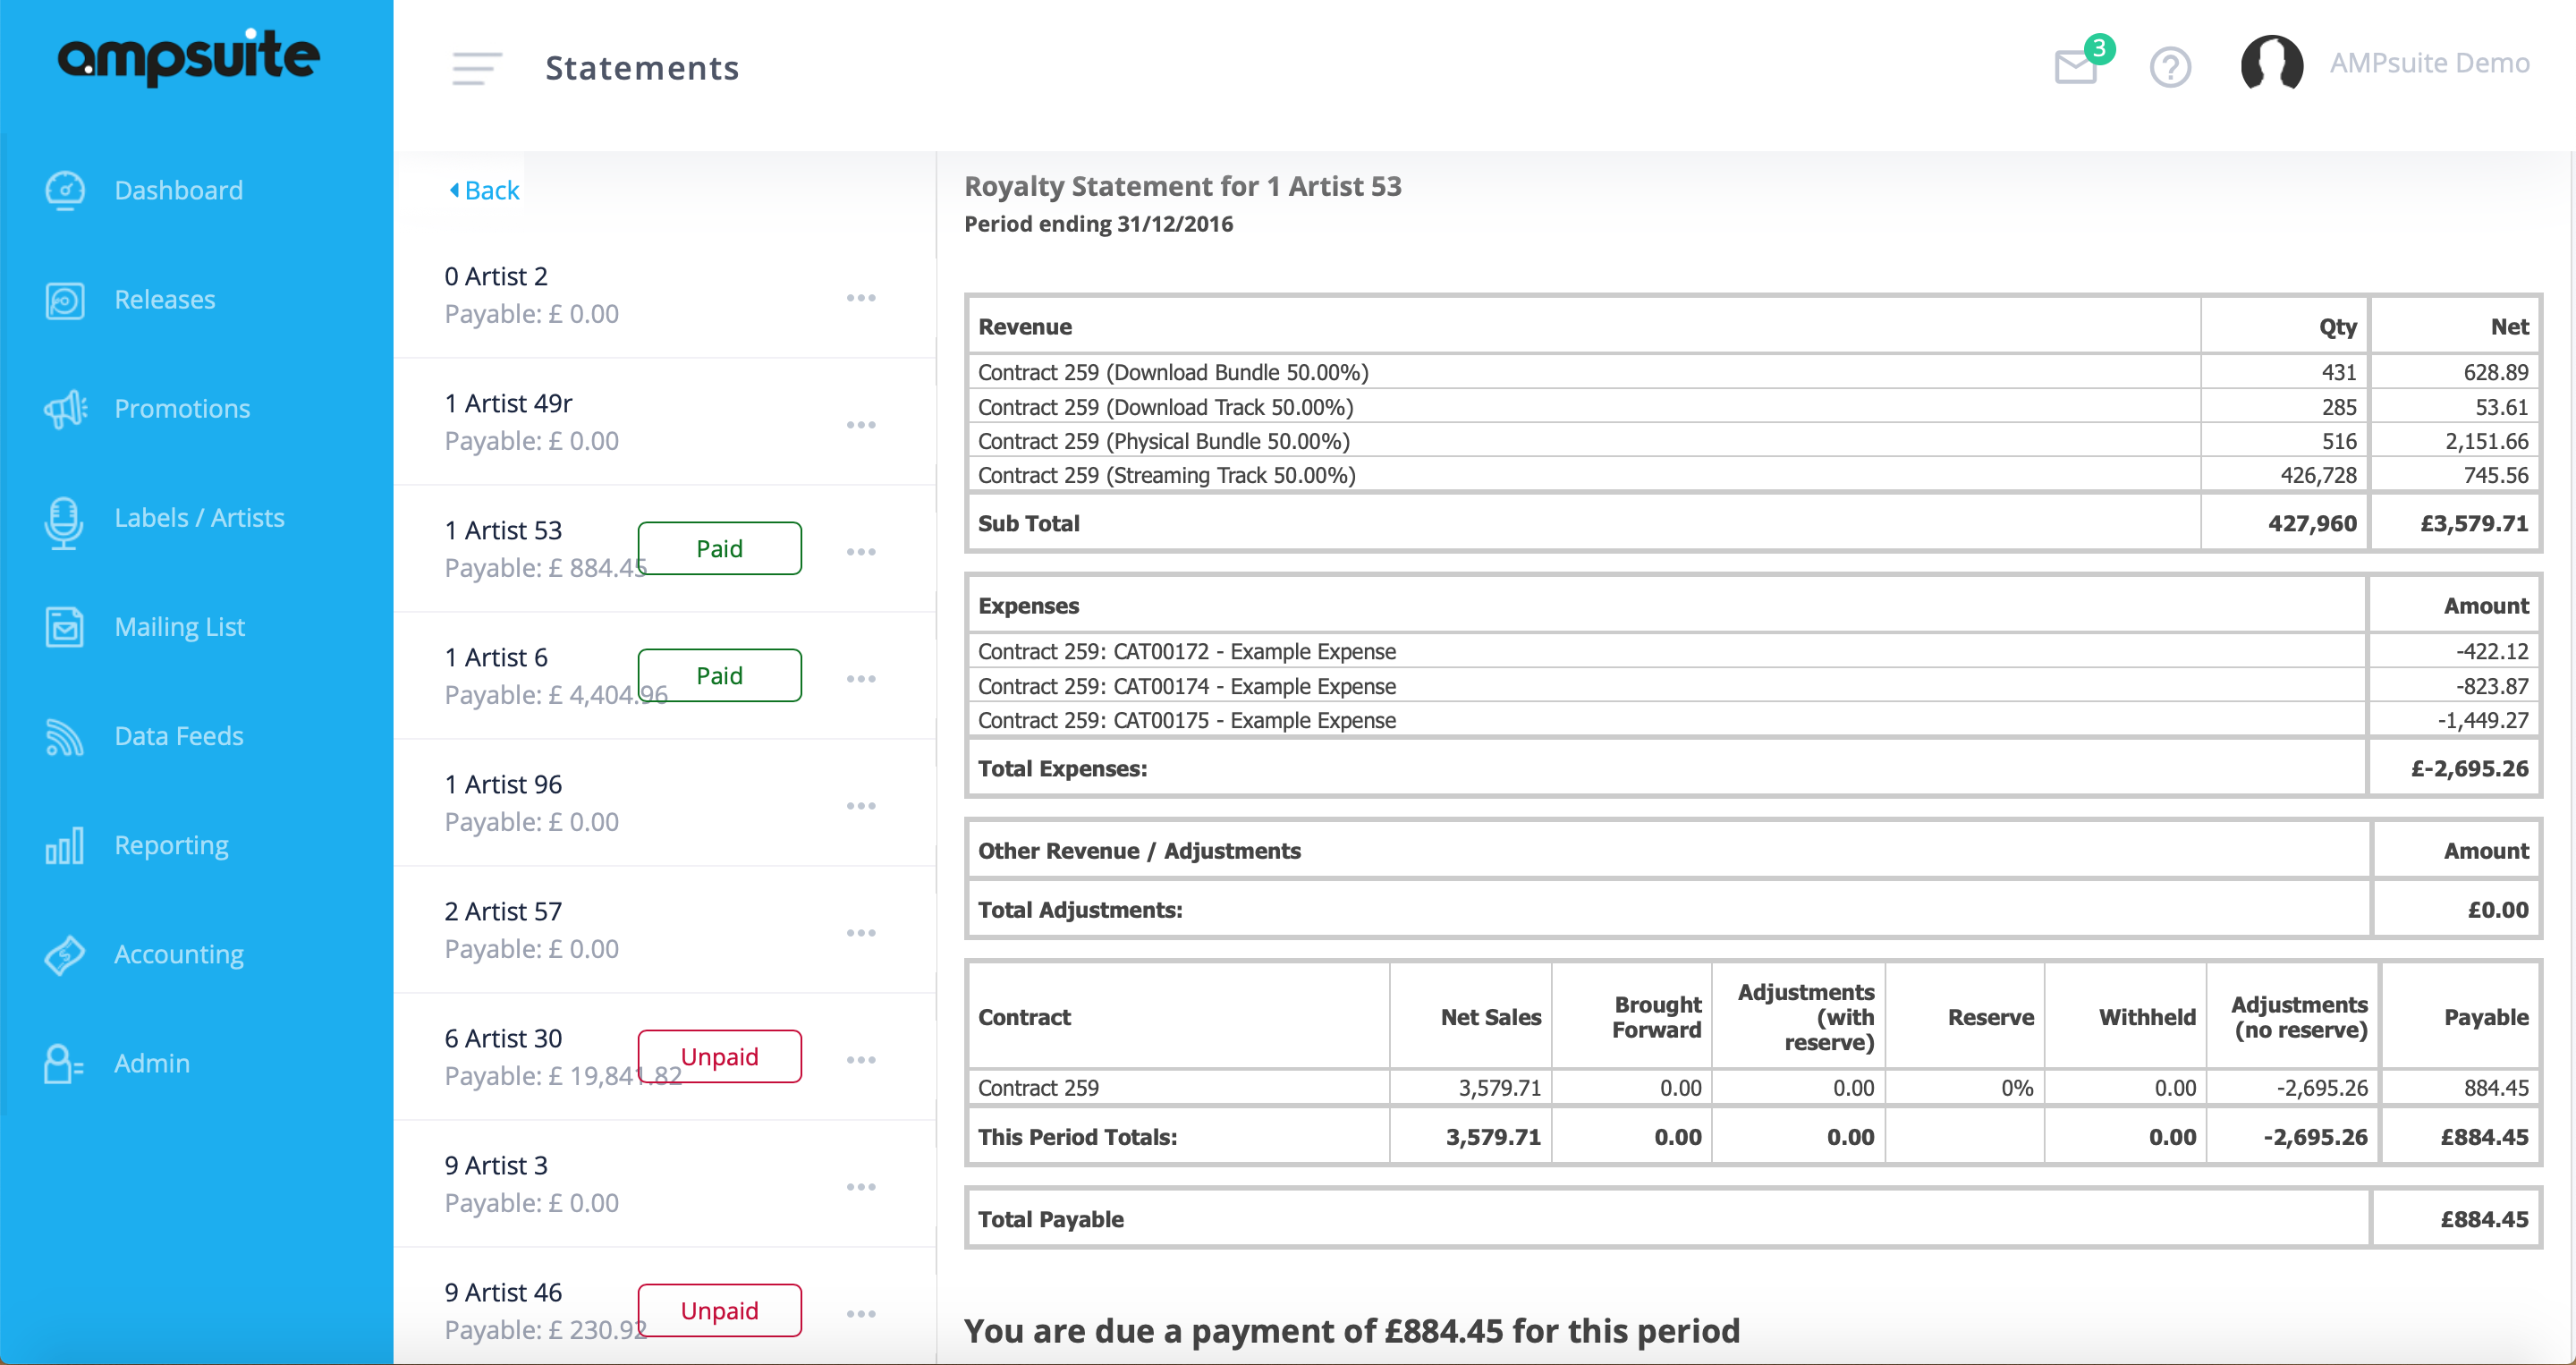The height and width of the screenshot is (1365, 2576).
Task: Open options menu for 9 Artist 3
Action: click(x=861, y=1187)
